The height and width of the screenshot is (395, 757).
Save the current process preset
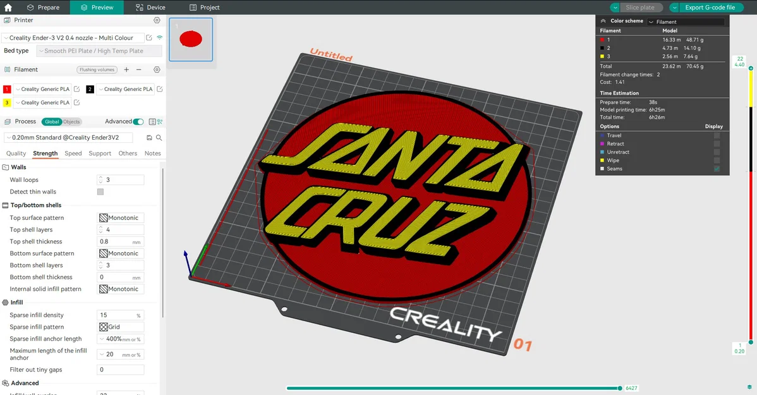[149, 138]
